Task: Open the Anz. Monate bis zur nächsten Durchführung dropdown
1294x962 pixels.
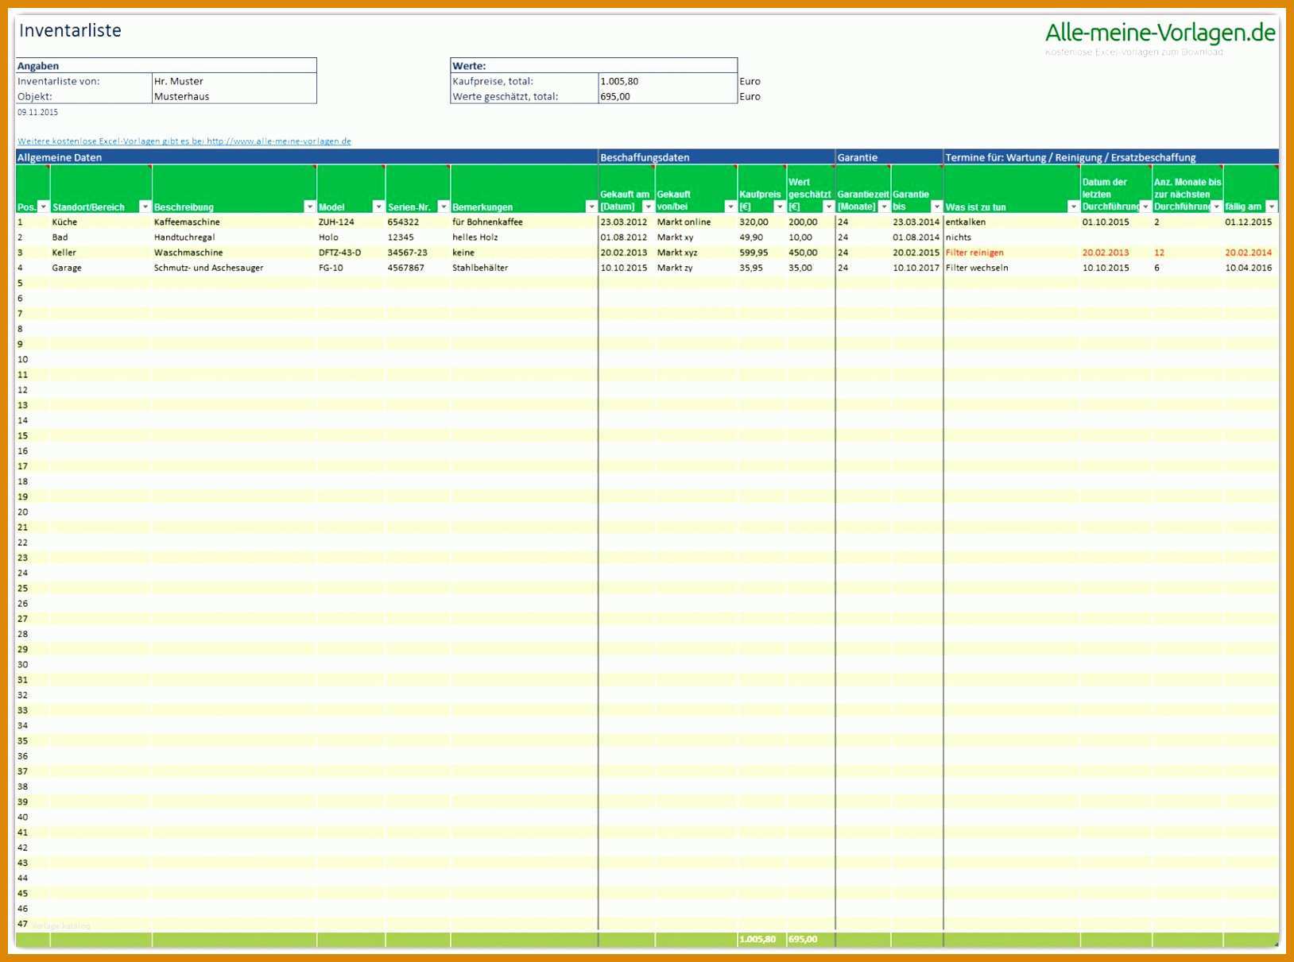Action: (x=1216, y=207)
